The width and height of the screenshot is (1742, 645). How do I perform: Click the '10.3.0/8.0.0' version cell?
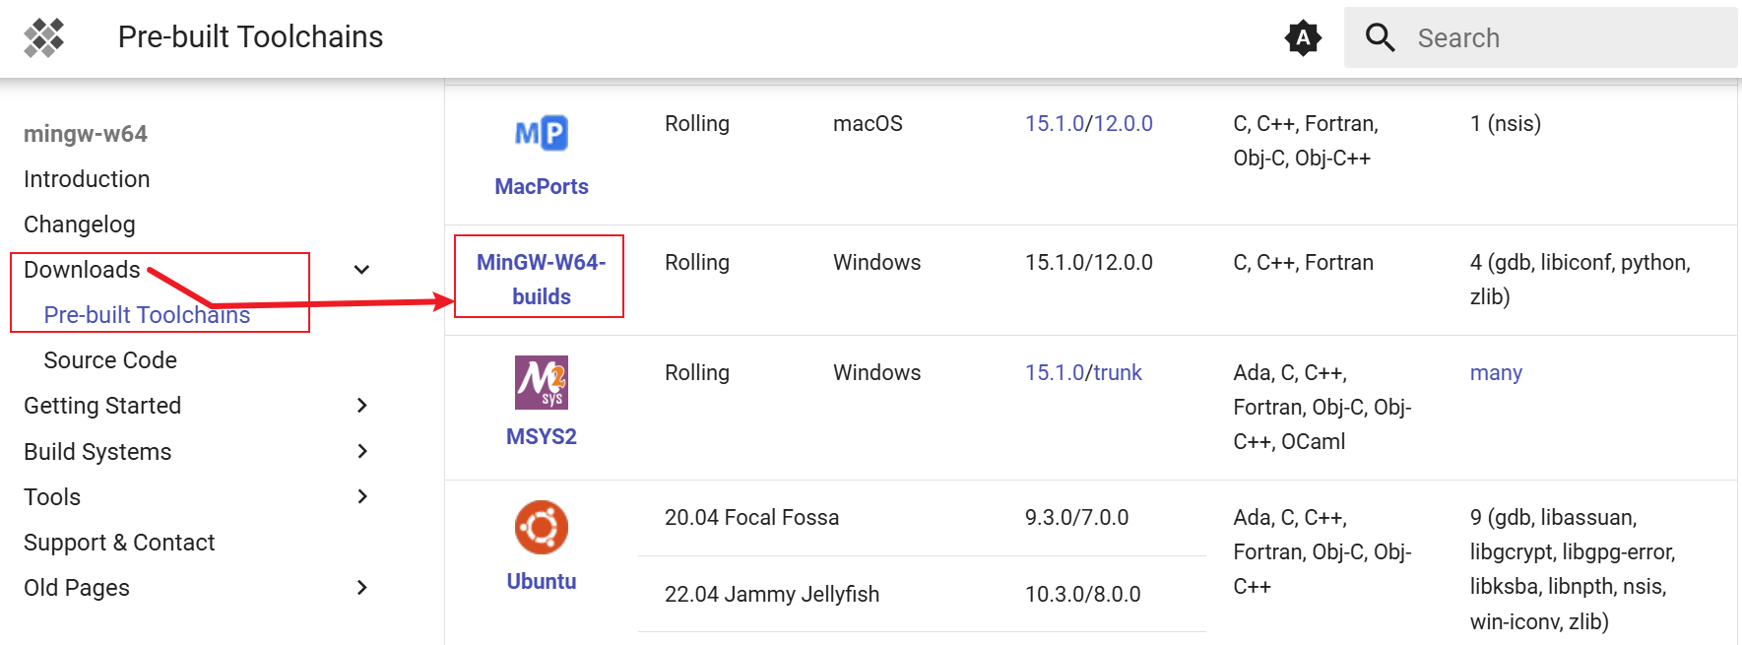(1083, 594)
